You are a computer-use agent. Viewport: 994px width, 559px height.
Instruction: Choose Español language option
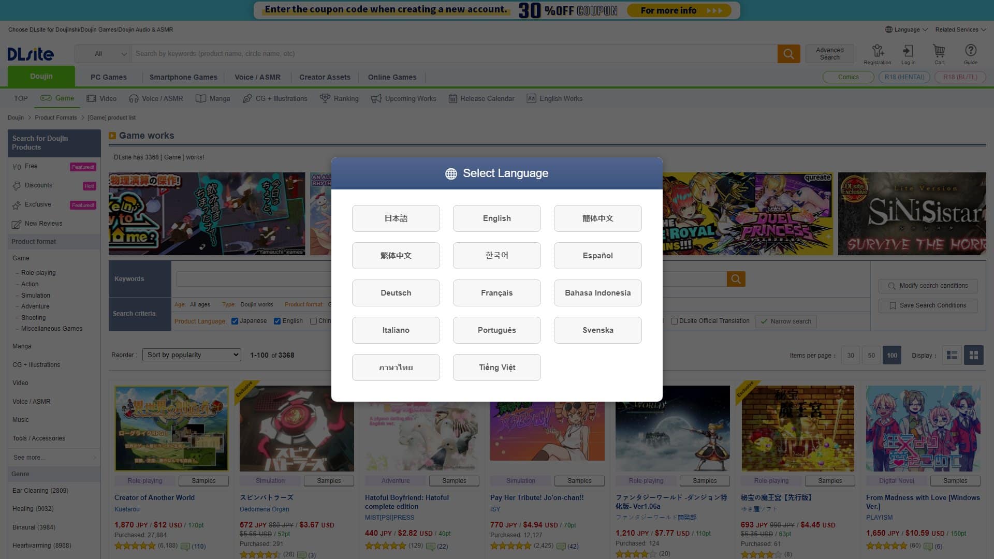pos(597,256)
